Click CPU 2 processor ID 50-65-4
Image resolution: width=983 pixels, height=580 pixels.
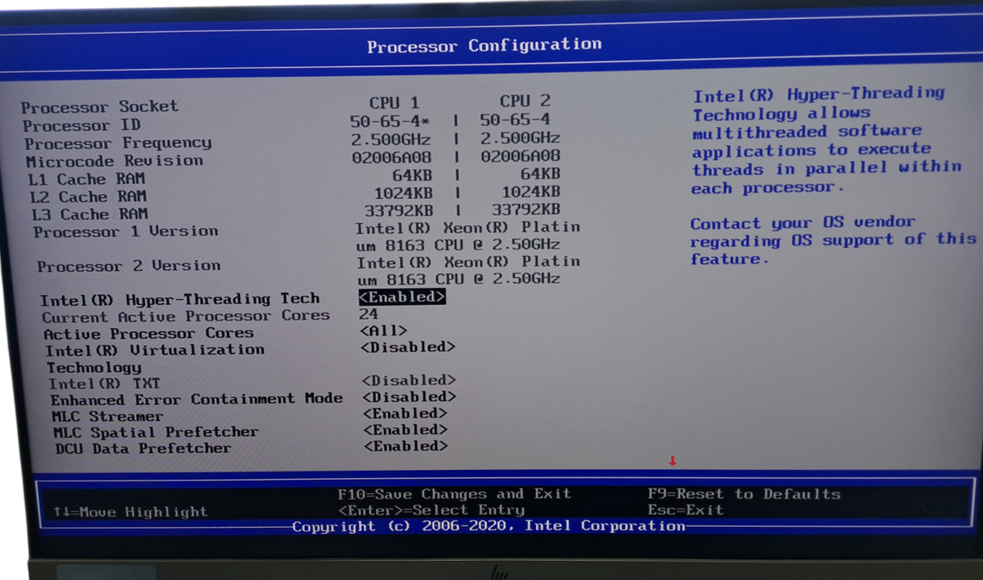(515, 119)
